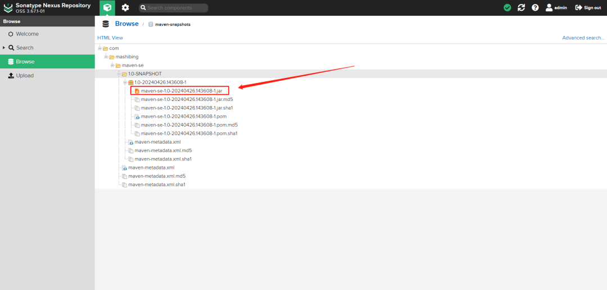Image resolution: width=607 pixels, height=290 pixels.
Task: Click the pom.md5 file's document icon
Action: 137,125
